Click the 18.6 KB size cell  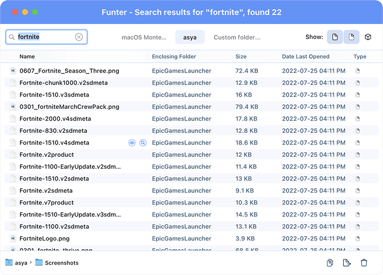(246, 143)
